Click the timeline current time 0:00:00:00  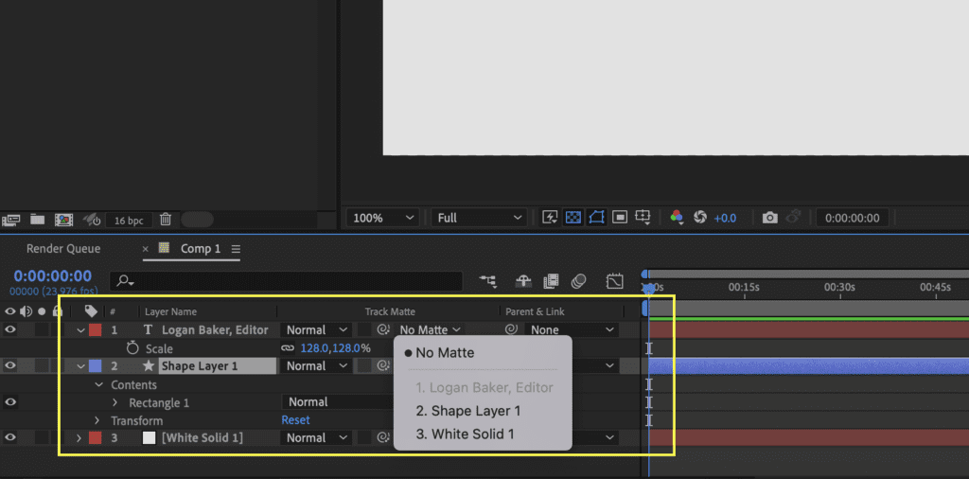tap(53, 275)
